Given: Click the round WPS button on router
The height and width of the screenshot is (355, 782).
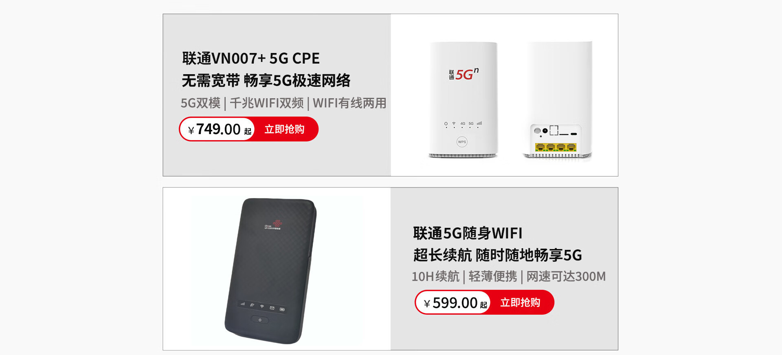Looking at the screenshot, I should (x=462, y=142).
